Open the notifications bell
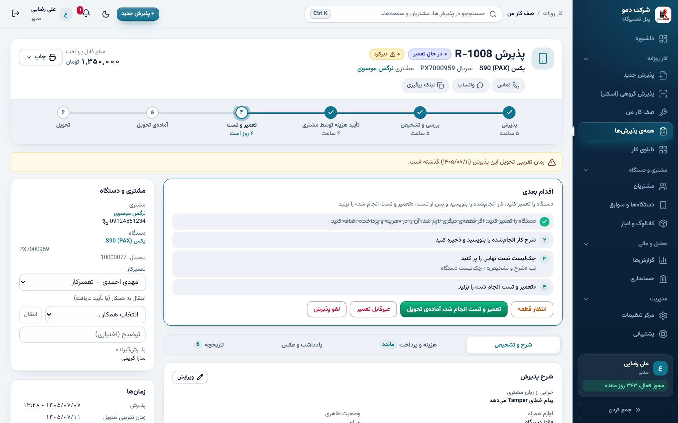Screen dimensions: 678x423 point(86,13)
